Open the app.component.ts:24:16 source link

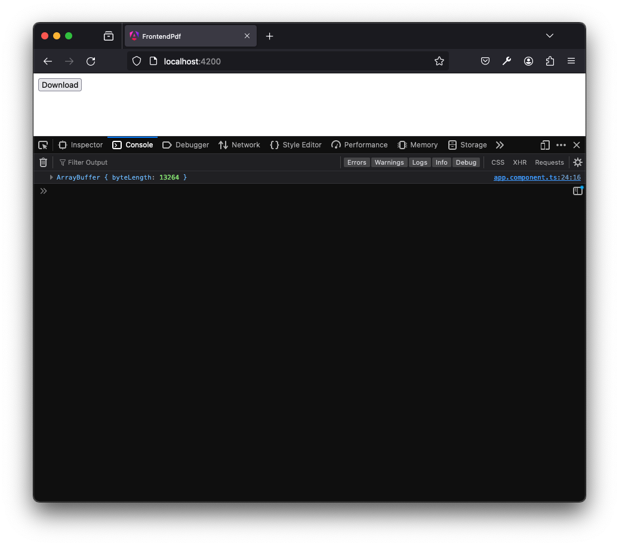point(537,177)
